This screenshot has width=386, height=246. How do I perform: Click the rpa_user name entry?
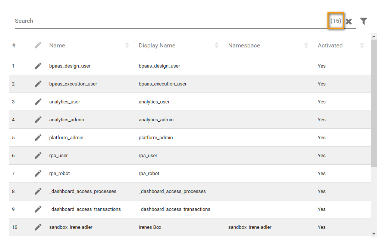point(59,156)
